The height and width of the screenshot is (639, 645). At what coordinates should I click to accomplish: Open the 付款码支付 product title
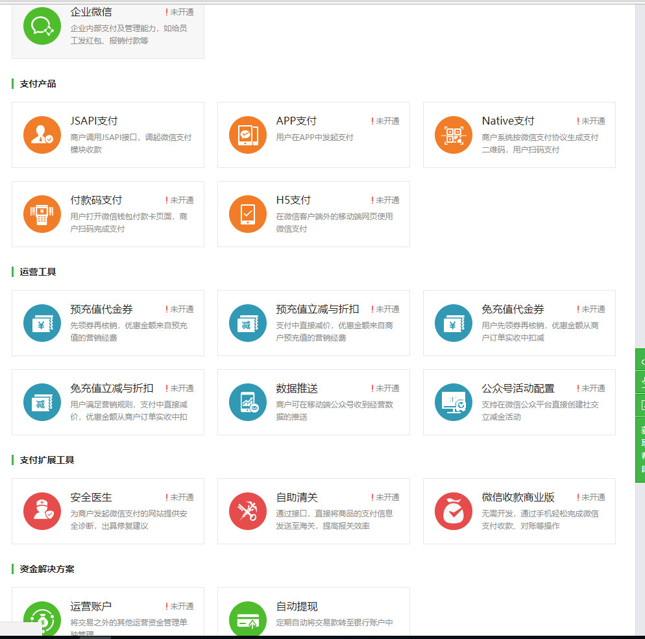click(96, 200)
